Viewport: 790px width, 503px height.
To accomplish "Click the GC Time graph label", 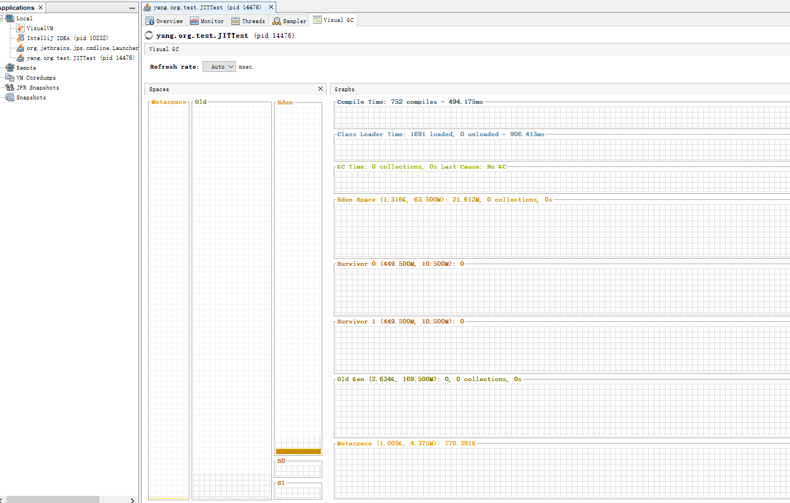I will pyautogui.click(x=422, y=166).
